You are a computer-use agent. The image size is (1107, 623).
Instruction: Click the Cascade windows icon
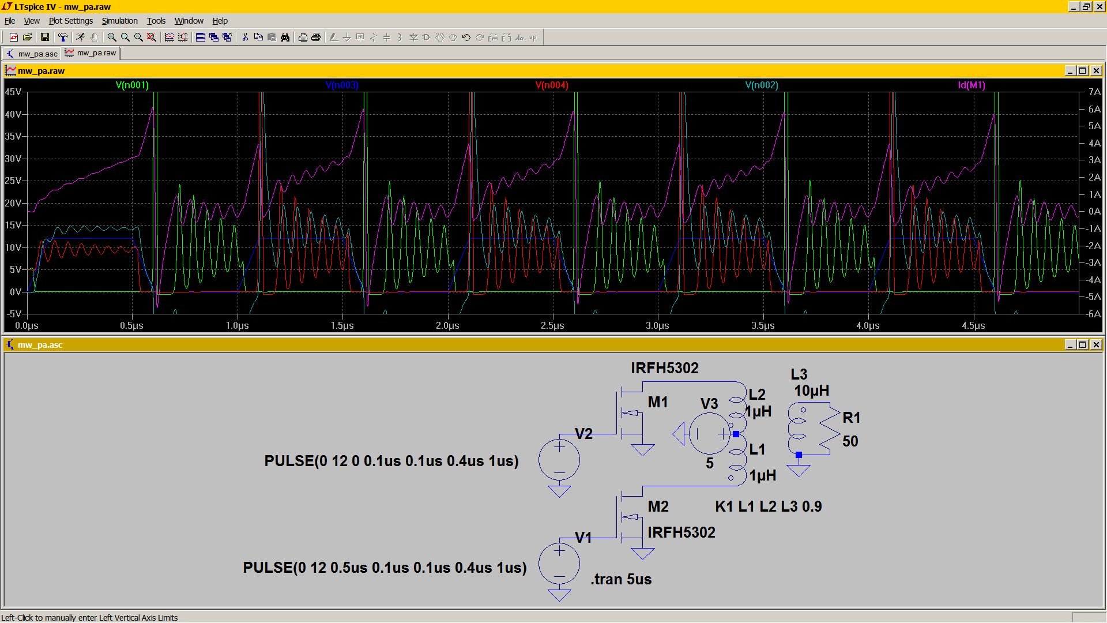click(214, 37)
